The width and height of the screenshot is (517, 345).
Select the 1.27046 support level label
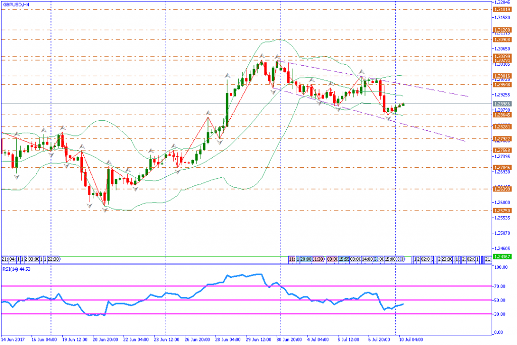pos(501,167)
